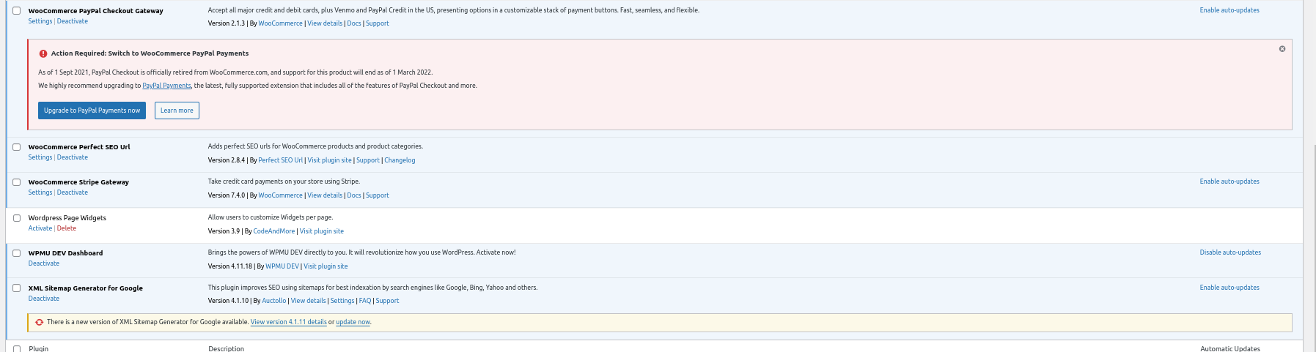Deactivate the WooCommerce Stripe Gateway plugin
Image resolution: width=1316 pixels, height=352 pixels.
73,192
